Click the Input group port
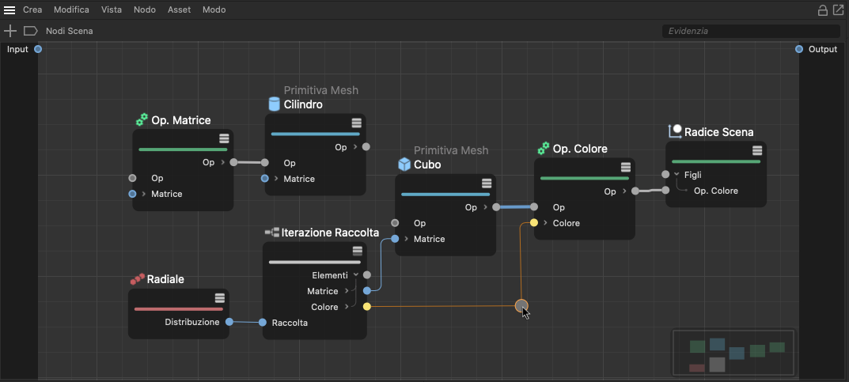 [x=38, y=49]
